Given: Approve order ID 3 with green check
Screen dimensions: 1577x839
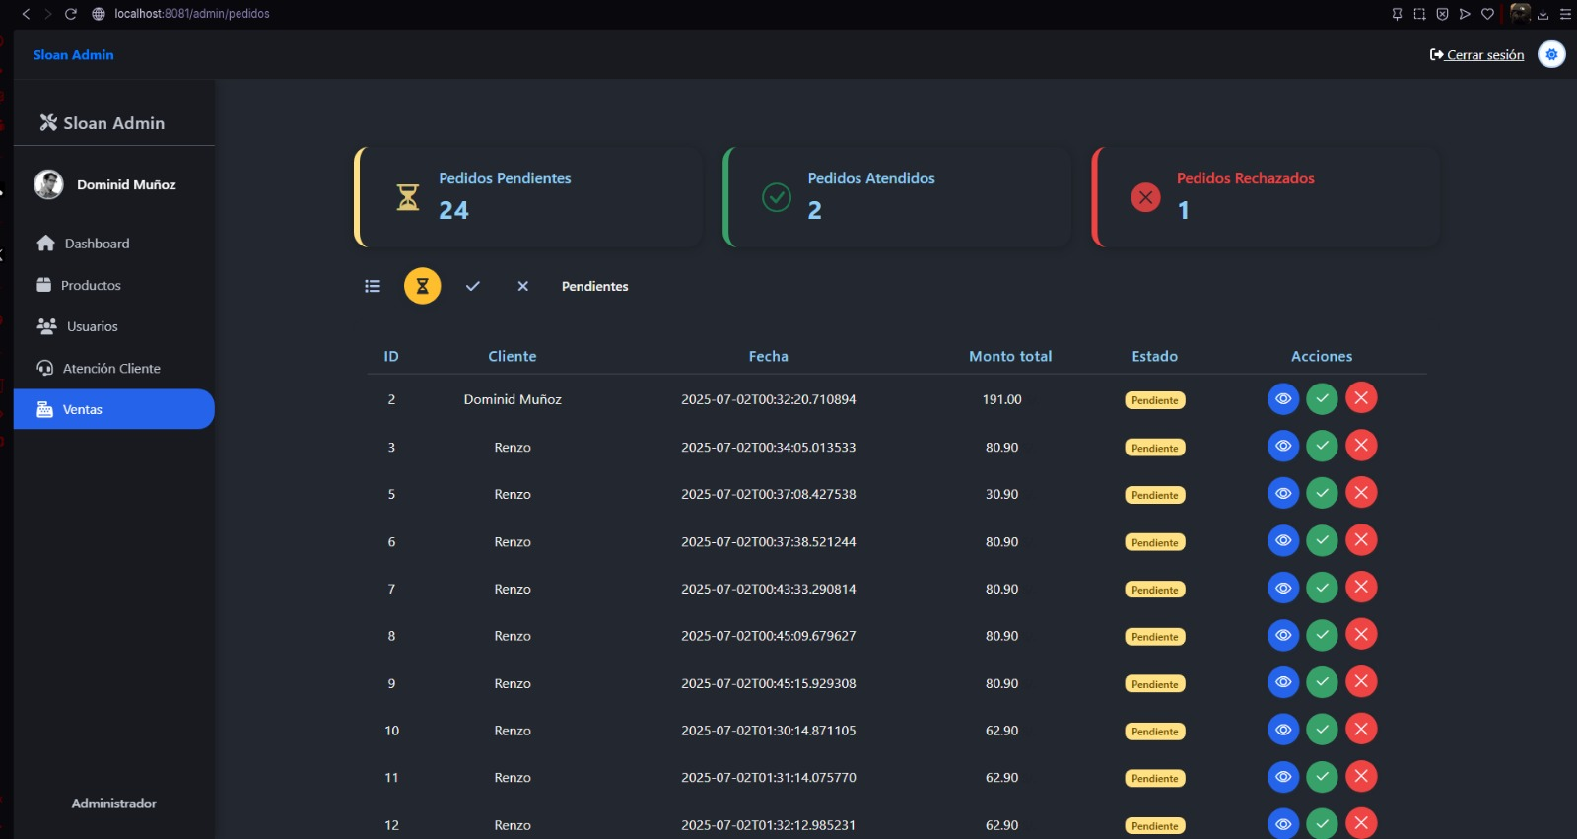Looking at the screenshot, I should point(1322,447).
